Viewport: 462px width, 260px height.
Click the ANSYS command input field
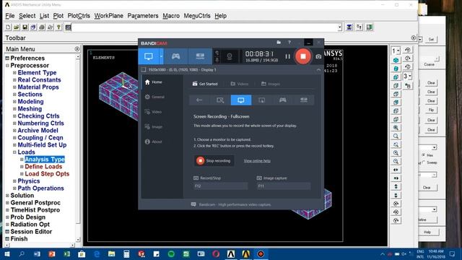tap(204, 27)
